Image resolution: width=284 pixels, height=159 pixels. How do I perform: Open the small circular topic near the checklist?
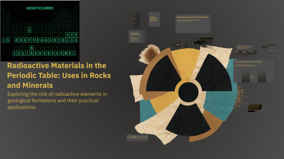click(x=178, y=45)
